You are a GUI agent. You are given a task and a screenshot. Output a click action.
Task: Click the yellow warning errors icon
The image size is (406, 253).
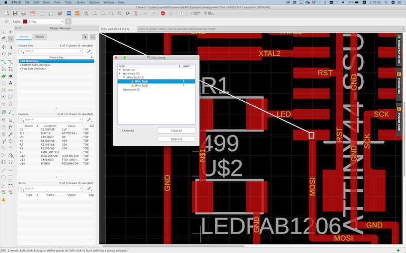4,199
